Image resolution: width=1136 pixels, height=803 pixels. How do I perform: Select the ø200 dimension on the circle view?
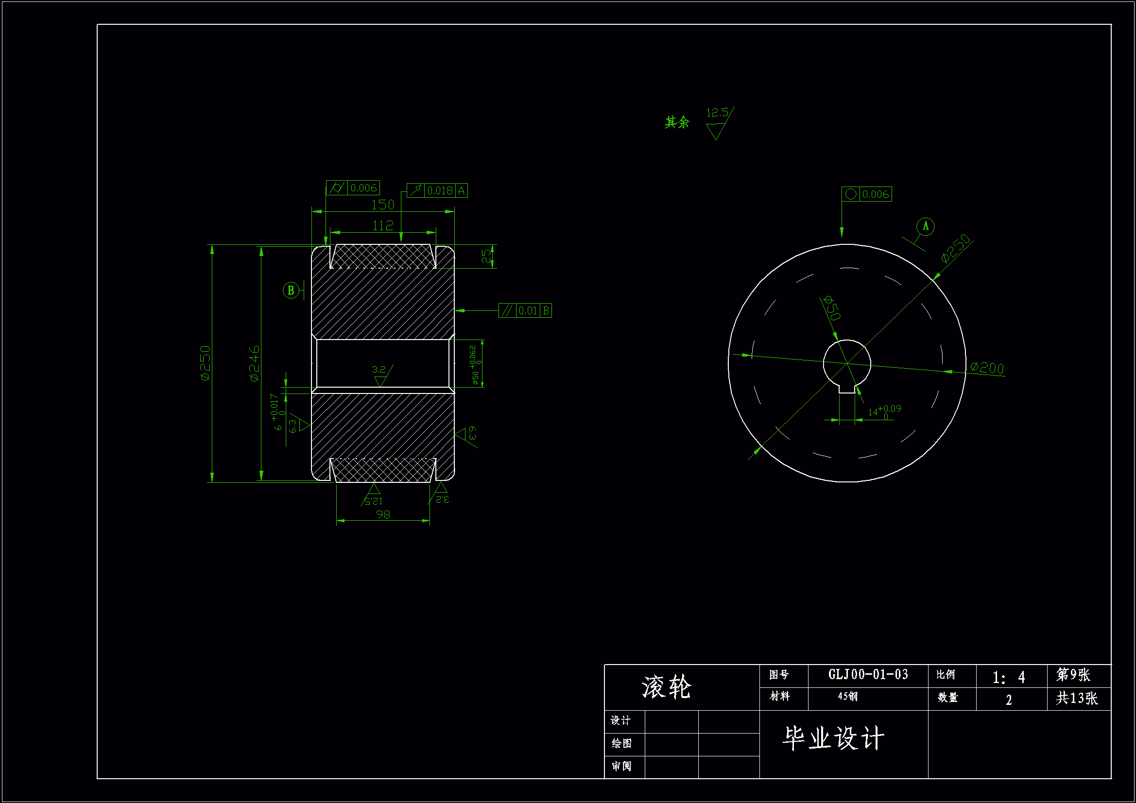coord(987,368)
